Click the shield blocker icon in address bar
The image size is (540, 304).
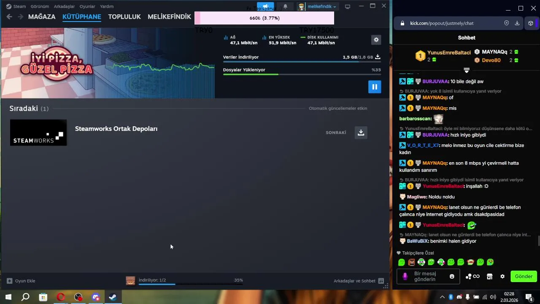point(507,23)
